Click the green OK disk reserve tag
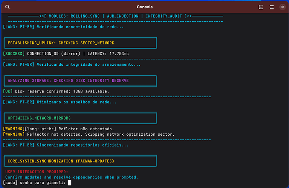289x188 pixels. click(8, 91)
